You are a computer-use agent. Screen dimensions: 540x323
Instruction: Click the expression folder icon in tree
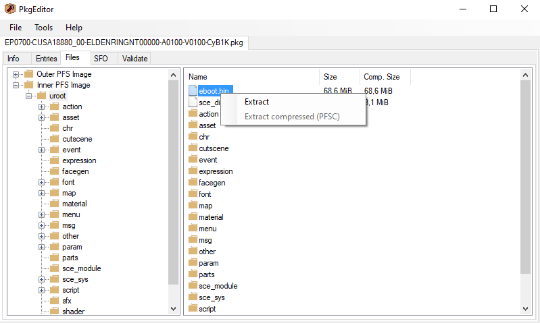(x=55, y=160)
